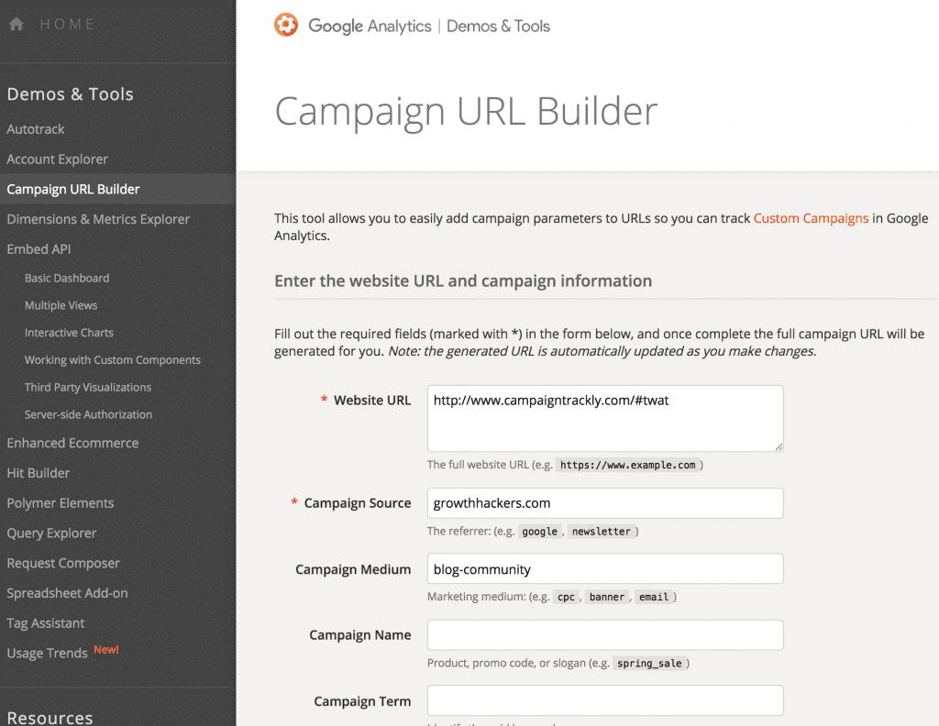The width and height of the screenshot is (939, 726).
Task: Open Multiple Views demo
Action: pyautogui.click(x=61, y=305)
